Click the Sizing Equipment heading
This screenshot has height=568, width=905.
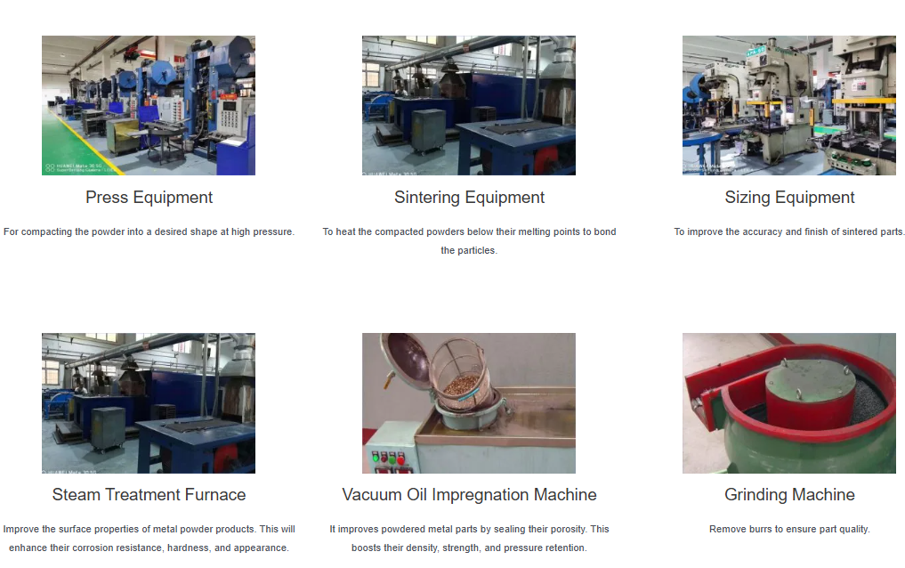click(x=789, y=198)
